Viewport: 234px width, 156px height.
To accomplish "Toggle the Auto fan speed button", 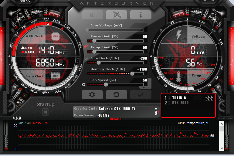I will tap(146, 87).
